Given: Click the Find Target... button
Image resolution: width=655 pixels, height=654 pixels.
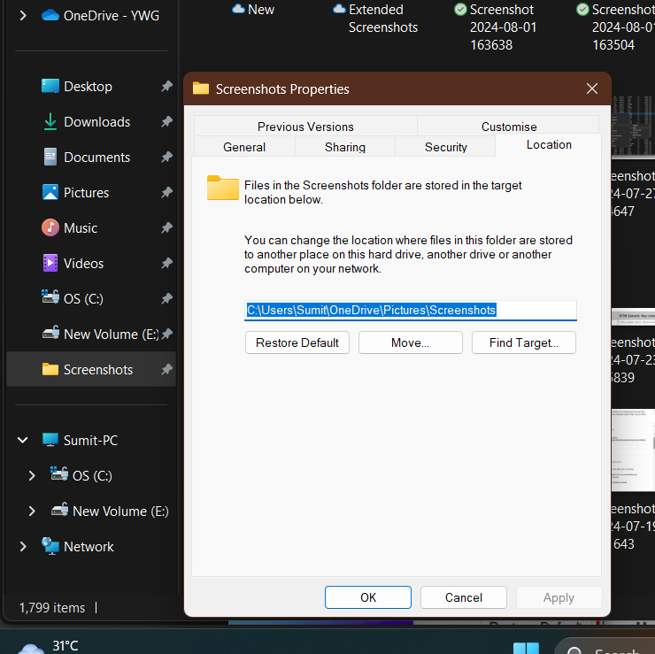Looking at the screenshot, I should coord(524,342).
